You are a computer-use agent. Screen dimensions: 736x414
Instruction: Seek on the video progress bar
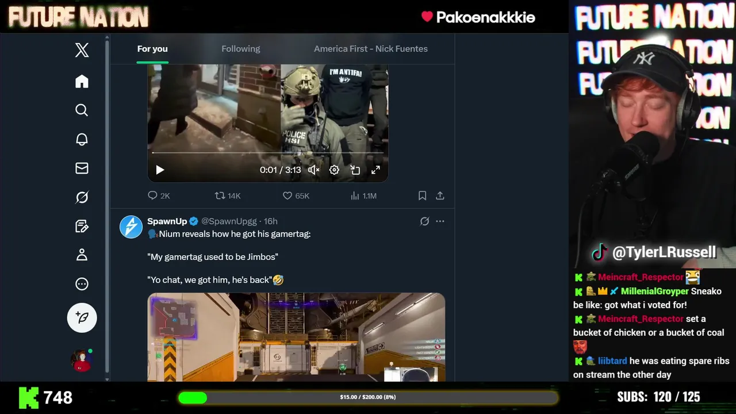coord(267,153)
